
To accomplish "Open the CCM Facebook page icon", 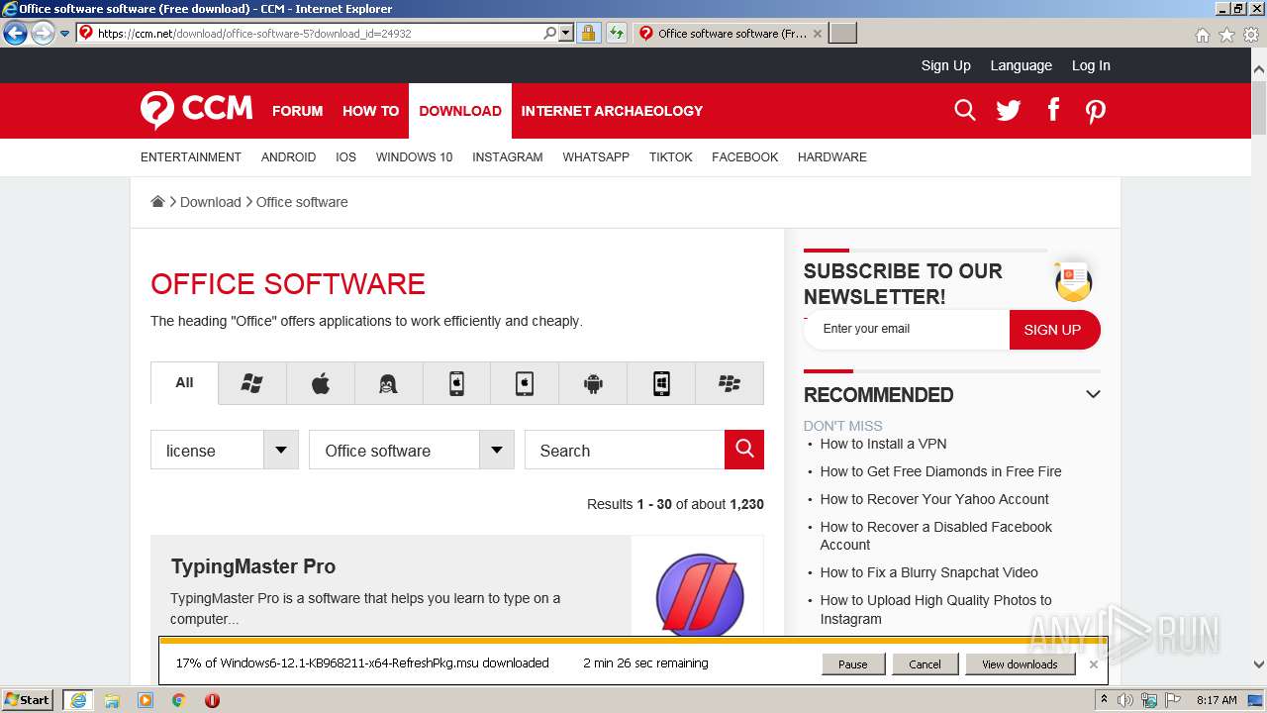I will pos(1053,110).
